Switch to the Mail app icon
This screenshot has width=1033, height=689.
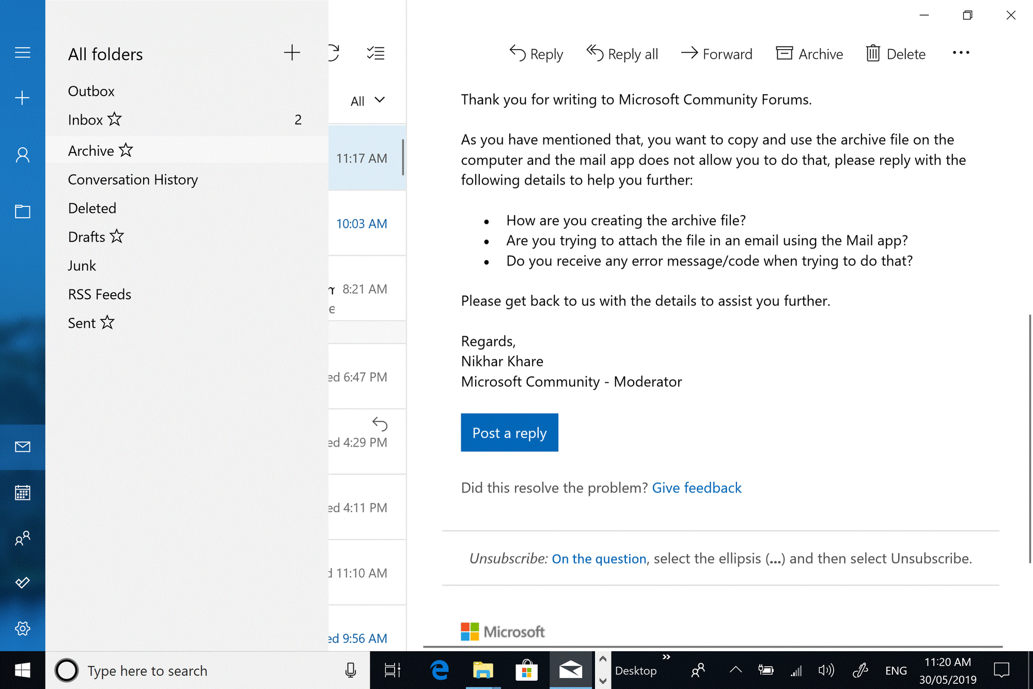[22, 447]
